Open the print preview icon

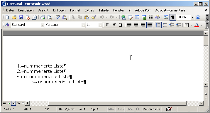(x=50, y=17)
